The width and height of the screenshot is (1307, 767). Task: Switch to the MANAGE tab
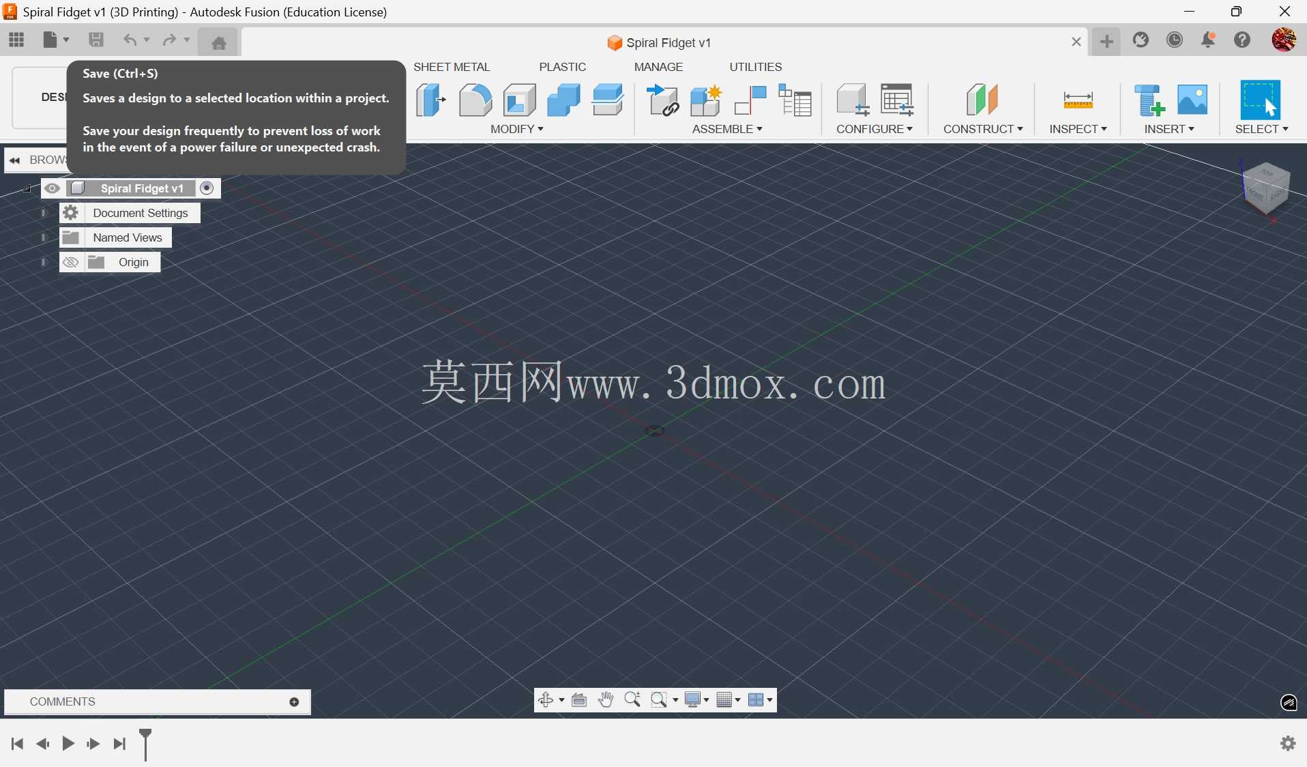click(x=658, y=67)
